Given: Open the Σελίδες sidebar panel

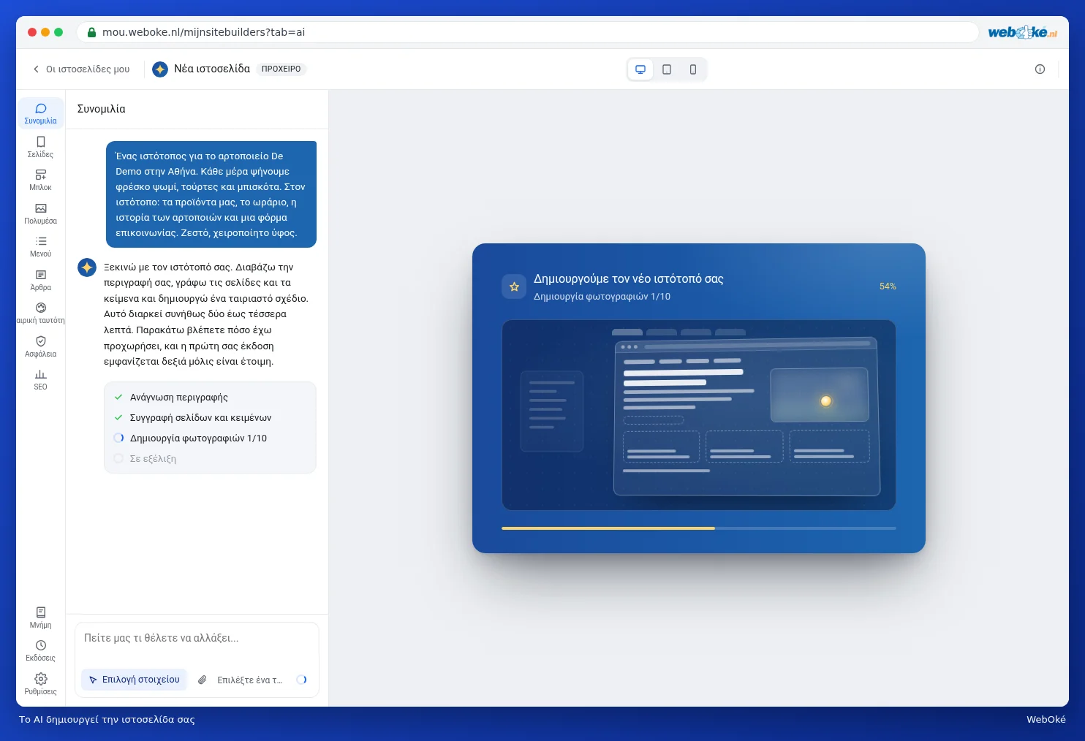Looking at the screenshot, I should pyautogui.click(x=40, y=147).
